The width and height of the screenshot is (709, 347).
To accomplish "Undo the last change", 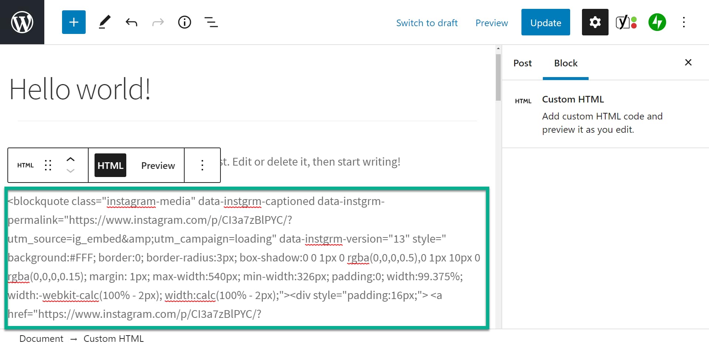I will pos(131,22).
